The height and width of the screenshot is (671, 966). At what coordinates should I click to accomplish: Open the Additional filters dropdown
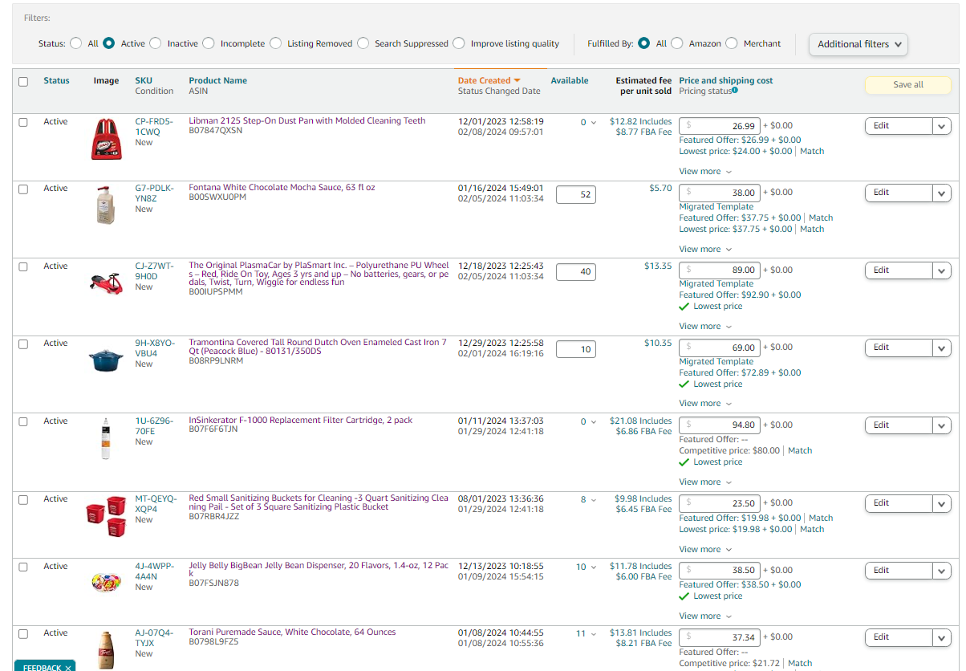[x=858, y=44]
